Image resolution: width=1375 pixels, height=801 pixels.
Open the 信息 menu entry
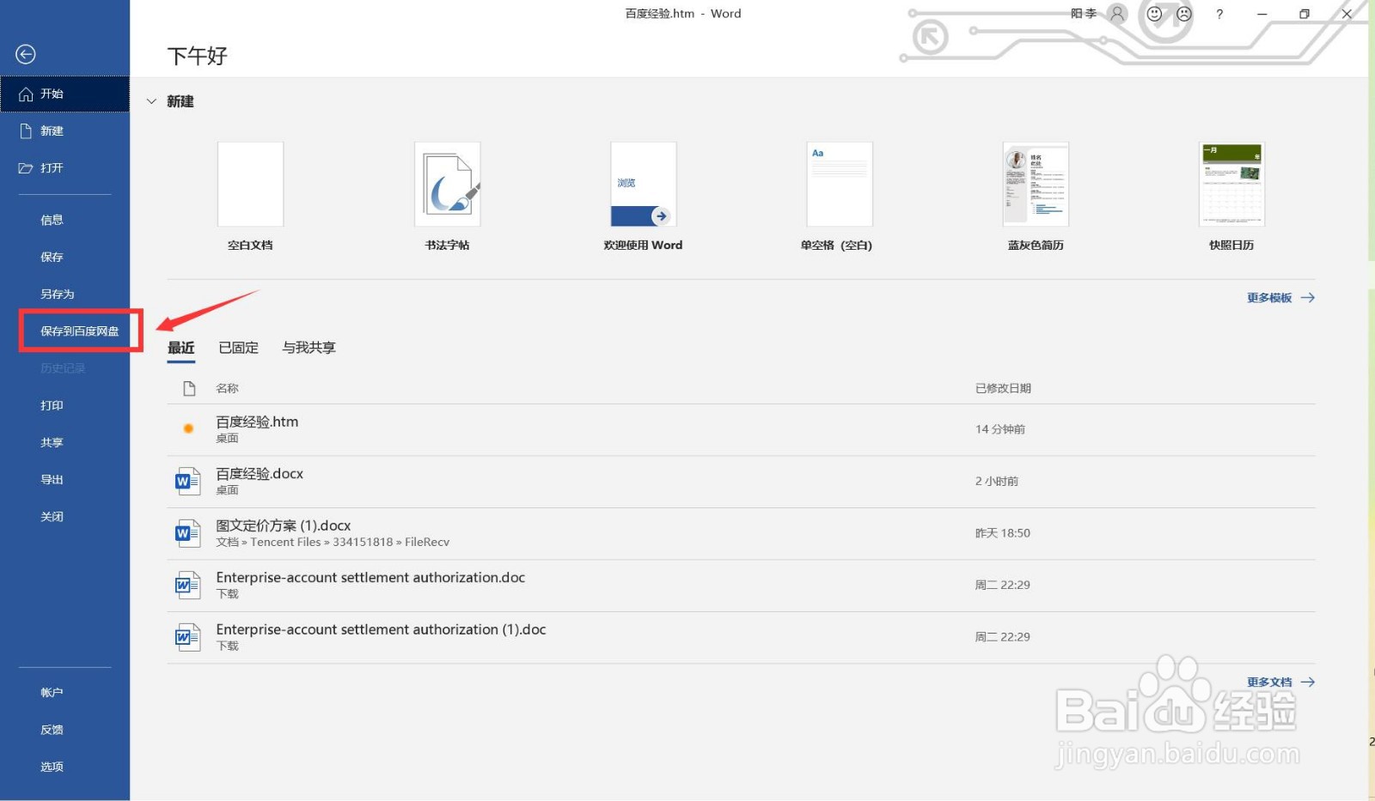pyautogui.click(x=52, y=220)
